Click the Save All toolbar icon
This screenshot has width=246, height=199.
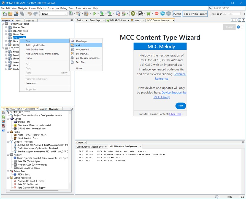point(22,14)
